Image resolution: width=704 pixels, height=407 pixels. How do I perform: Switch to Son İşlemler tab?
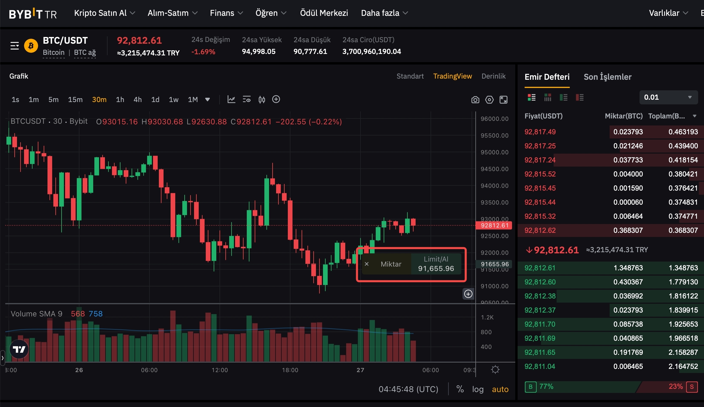607,77
